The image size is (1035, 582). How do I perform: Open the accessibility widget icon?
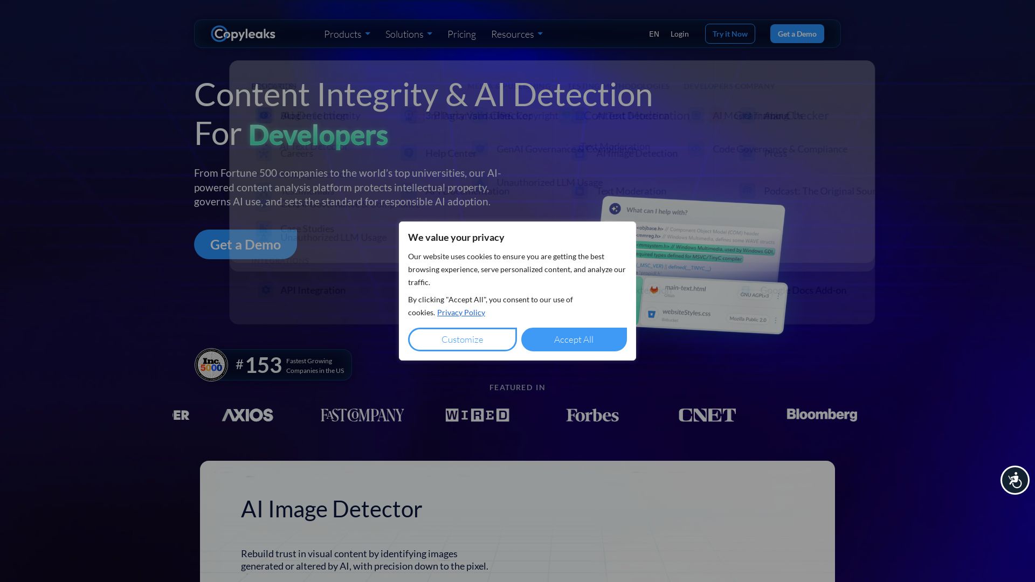[x=1015, y=480]
